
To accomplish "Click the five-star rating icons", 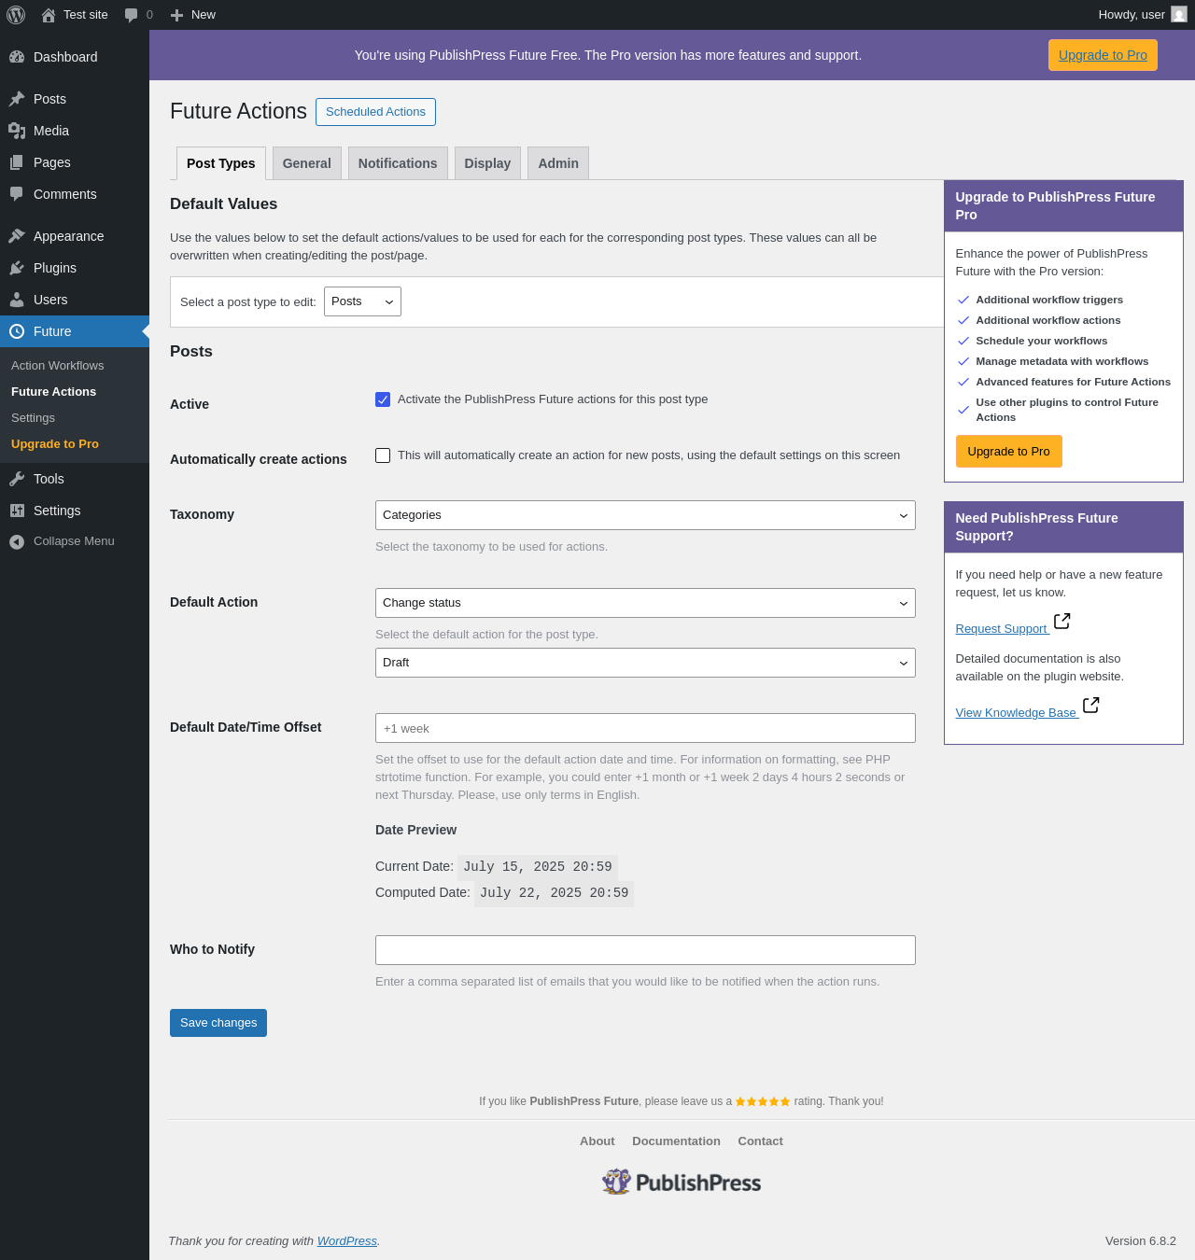I will (763, 1101).
